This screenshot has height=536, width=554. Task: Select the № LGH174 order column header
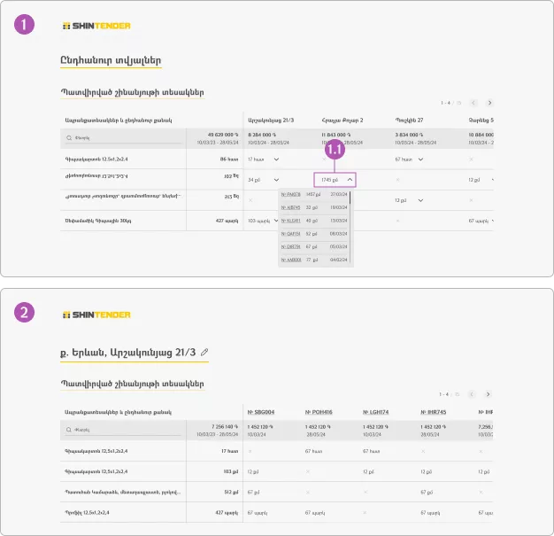pos(376,412)
